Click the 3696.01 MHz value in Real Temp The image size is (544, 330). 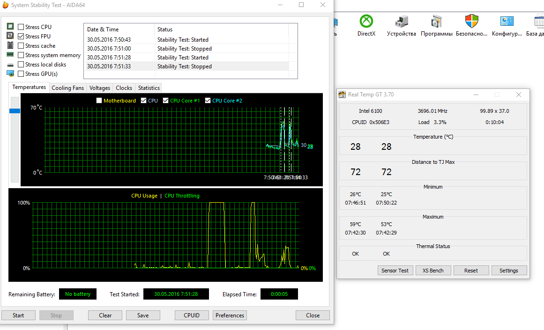pyautogui.click(x=432, y=111)
